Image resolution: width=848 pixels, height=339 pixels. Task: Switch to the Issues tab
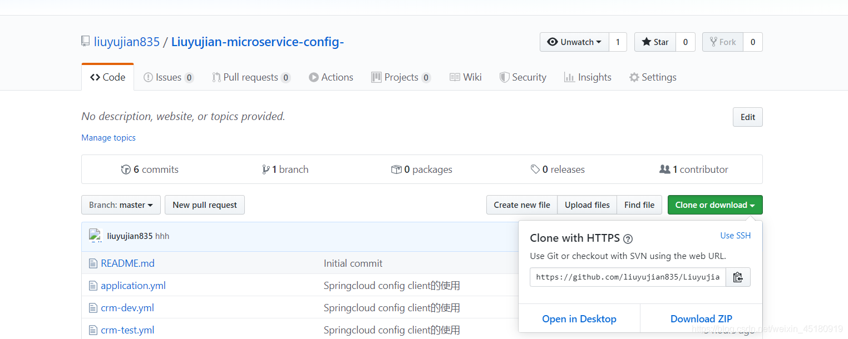(x=169, y=77)
